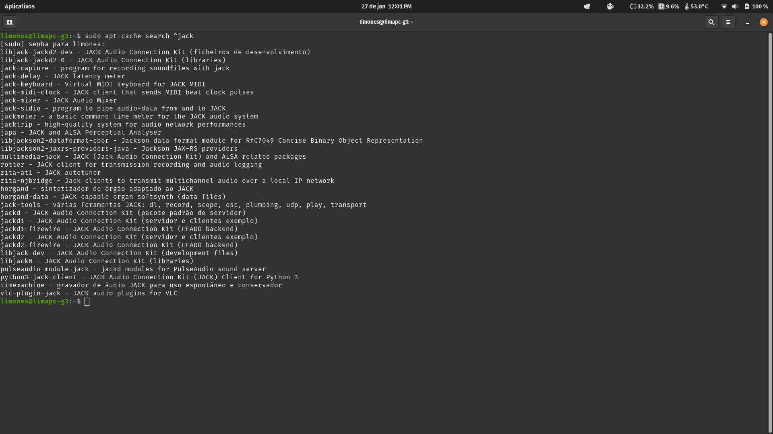
Task: Open the terminal search tool
Action: pyautogui.click(x=711, y=22)
